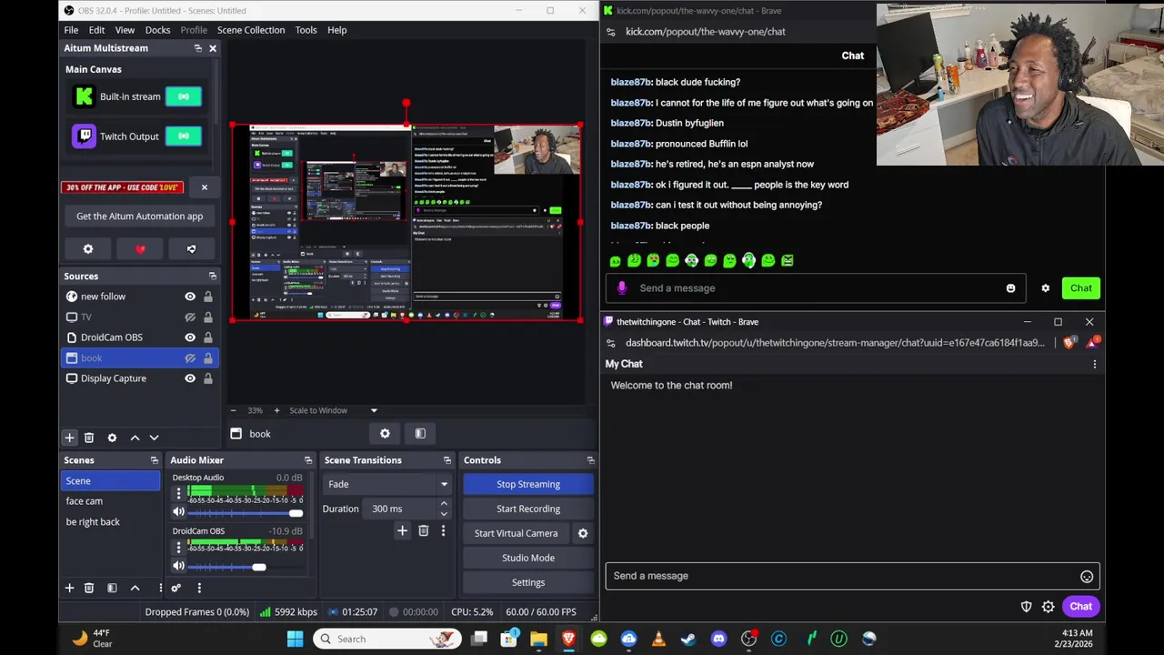Viewport: 1164px width, 655px height.
Task: Open Audio Mixer advanced properties gears
Action: [176, 588]
